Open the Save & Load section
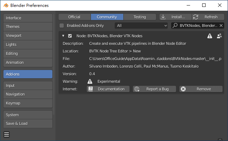228x141 pixels. 28,123
